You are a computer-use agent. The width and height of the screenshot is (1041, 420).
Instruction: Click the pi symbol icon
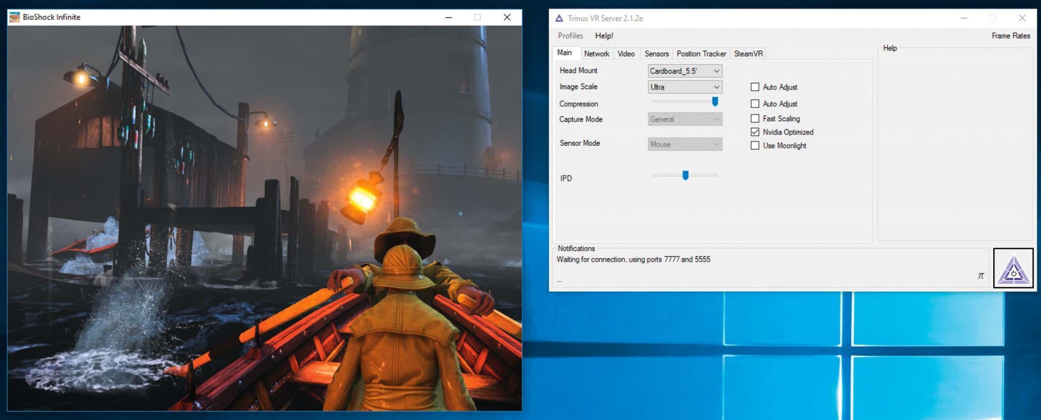(981, 276)
